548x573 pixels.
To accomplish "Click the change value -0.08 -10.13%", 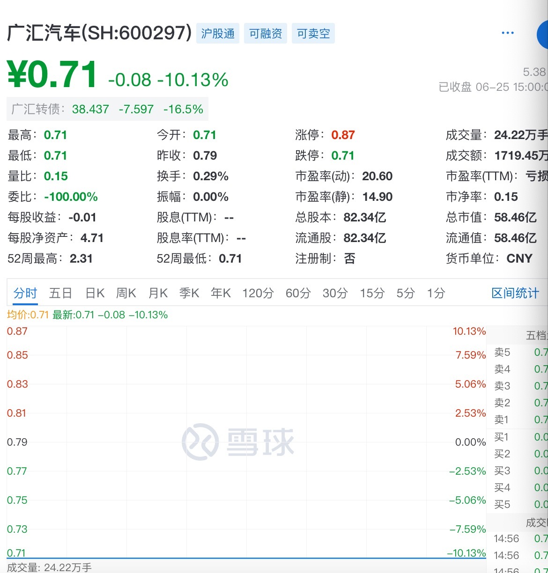I will point(168,80).
